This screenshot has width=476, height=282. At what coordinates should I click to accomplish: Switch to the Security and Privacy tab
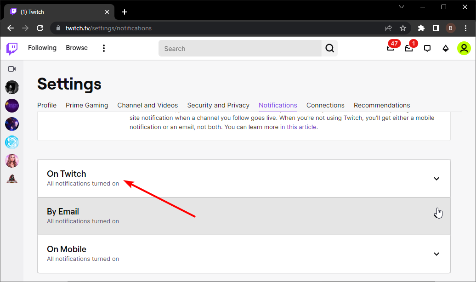tap(218, 105)
